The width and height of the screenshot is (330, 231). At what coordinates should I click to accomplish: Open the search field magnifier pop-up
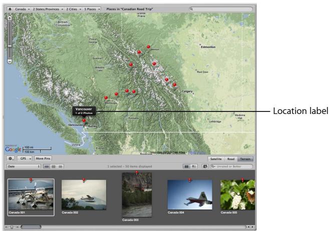213,166
